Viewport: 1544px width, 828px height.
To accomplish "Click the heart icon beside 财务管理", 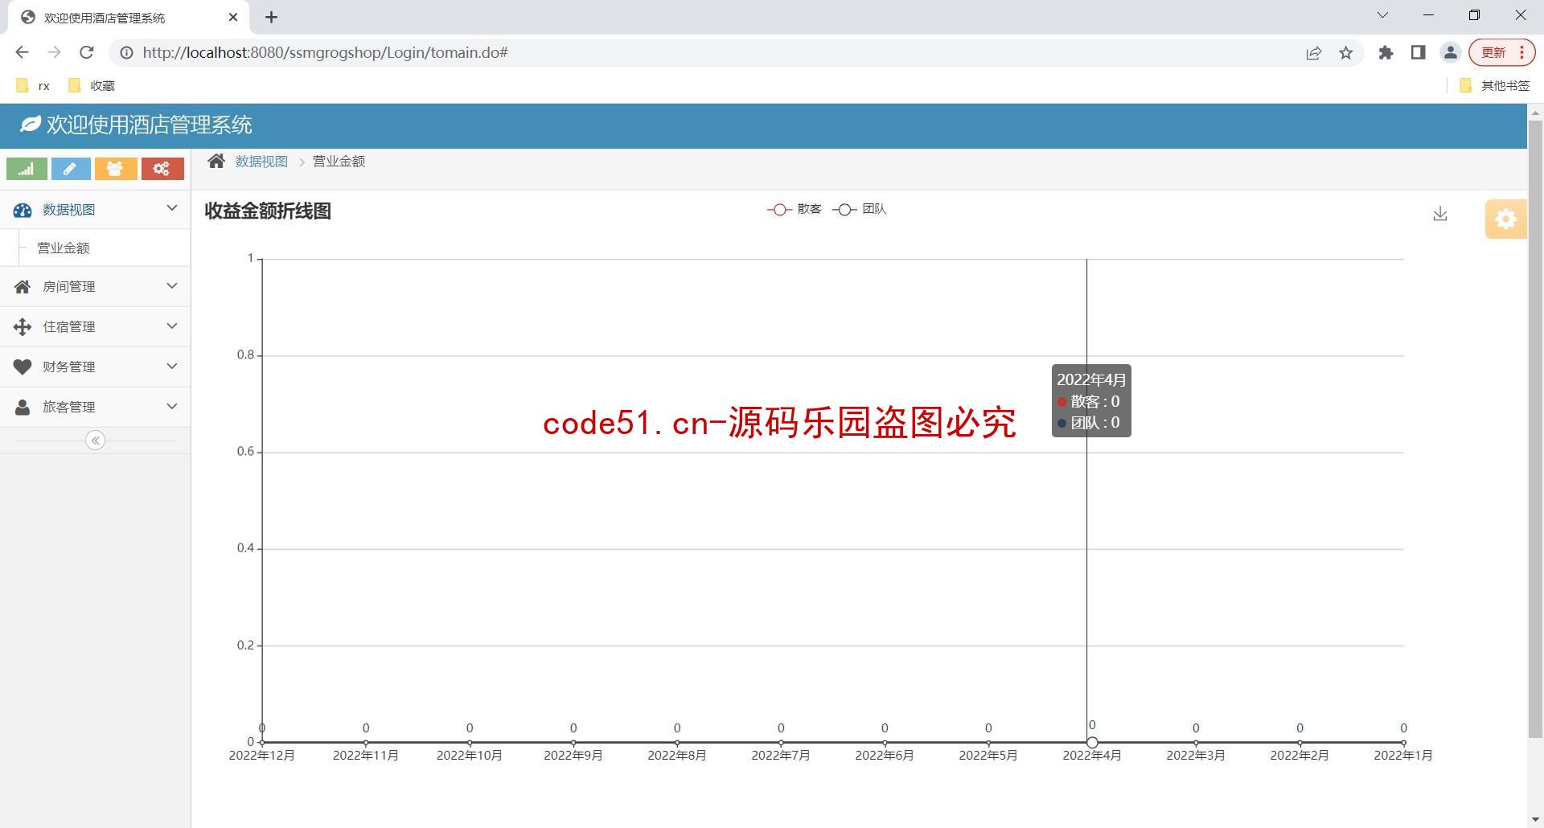I will pos(23,367).
